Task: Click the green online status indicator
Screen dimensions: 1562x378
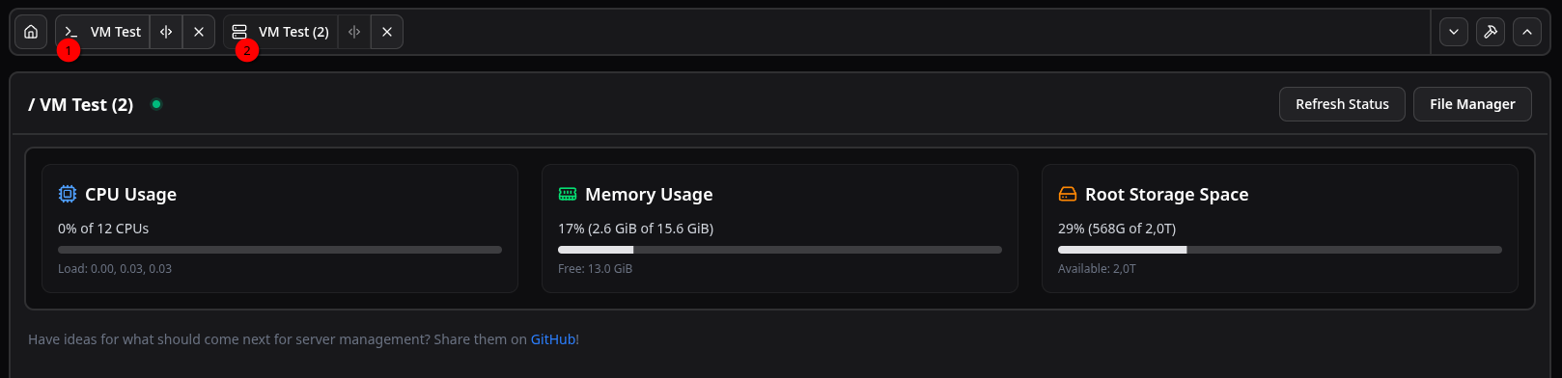Action: tap(156, 104)
